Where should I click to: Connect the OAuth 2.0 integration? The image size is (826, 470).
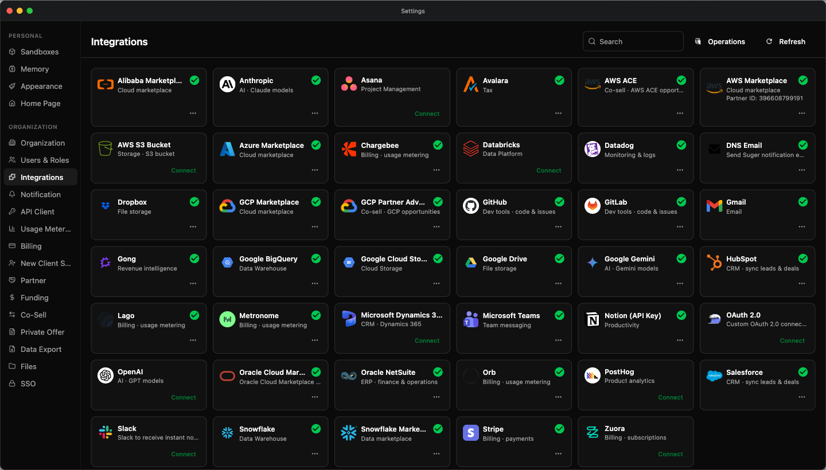[792, 340]
